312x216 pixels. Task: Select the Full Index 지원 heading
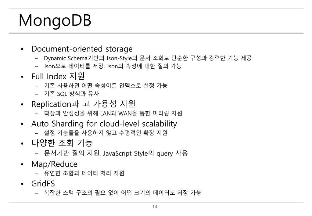58,76
